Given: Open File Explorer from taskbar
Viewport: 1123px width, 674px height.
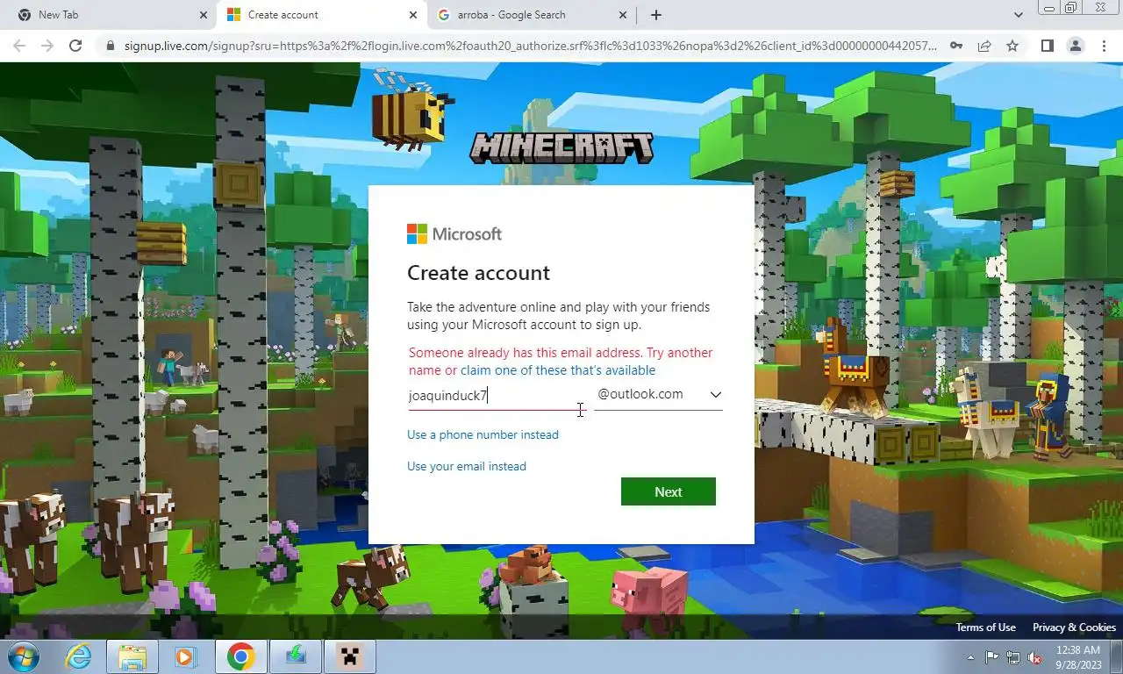Looking at the screenshot, I should tap(132, 656).
